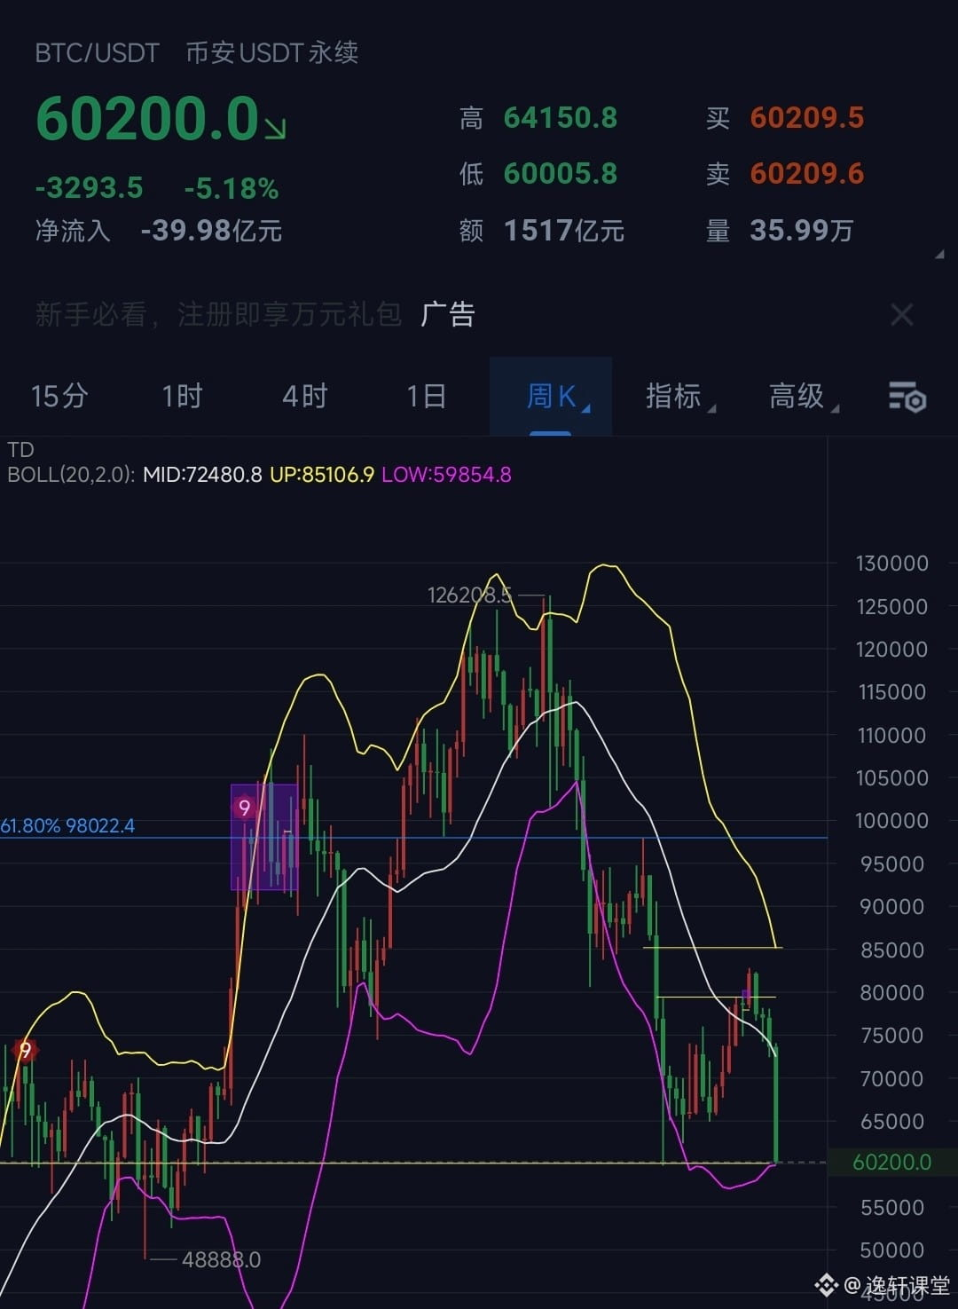Click the 新手必看 registration gift ad link
The width and height of the screenshot is (958, 1309).
coord(218,314)
